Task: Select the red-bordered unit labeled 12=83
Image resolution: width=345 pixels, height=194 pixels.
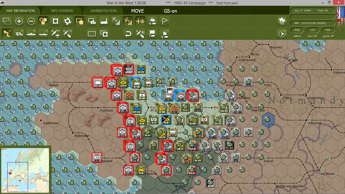Action: [x=193, y=96]
